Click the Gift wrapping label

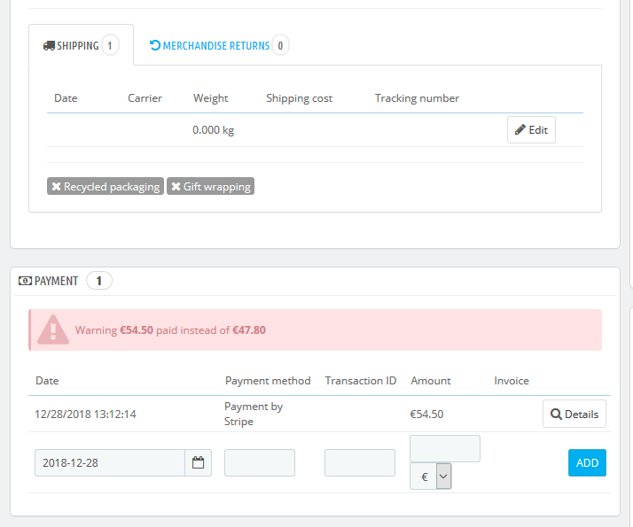(211, 186)
